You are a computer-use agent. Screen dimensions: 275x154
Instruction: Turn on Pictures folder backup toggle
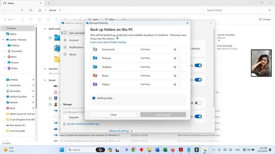[x=177, y=58]
